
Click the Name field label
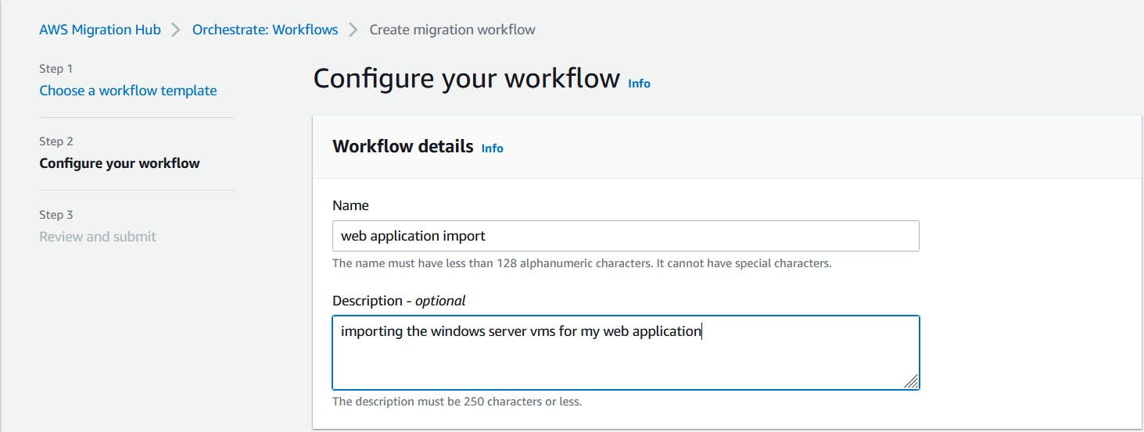[350, 205]
